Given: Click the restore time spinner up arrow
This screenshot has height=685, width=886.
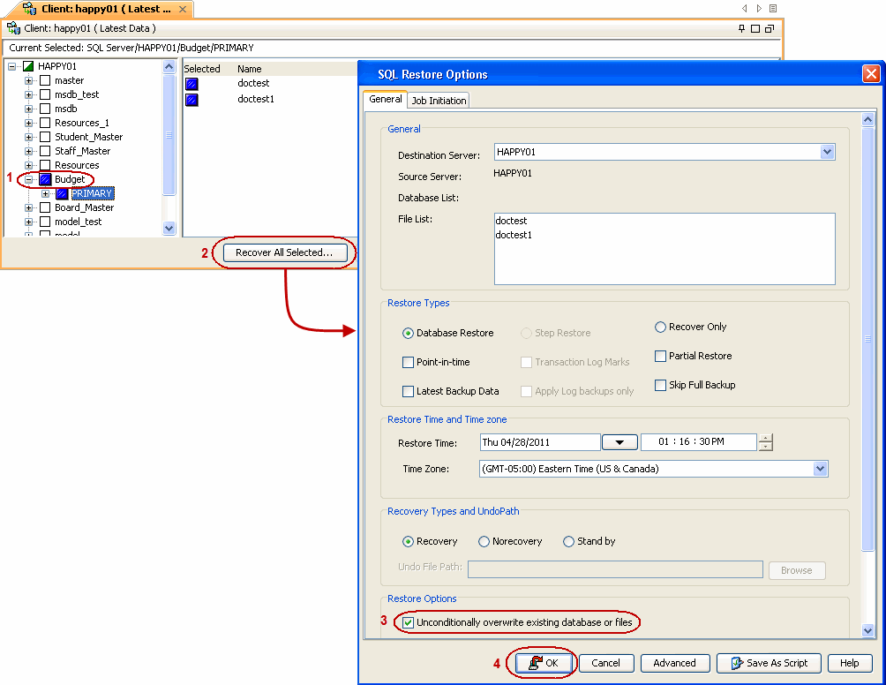Looking at the screenshot, I should click(766, 438).
